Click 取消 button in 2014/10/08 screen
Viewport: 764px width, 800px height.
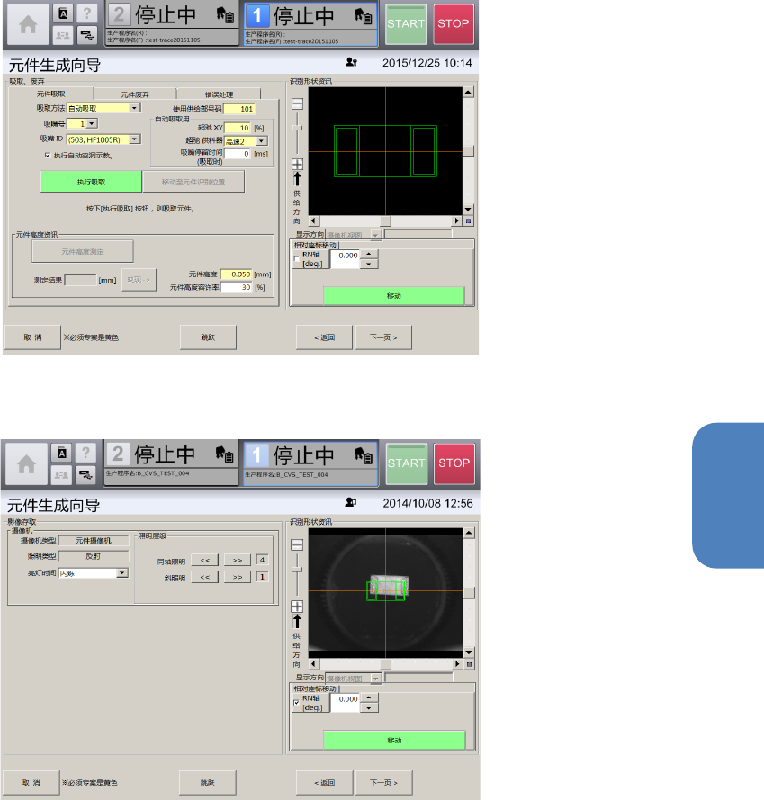(x=32, y=782)
